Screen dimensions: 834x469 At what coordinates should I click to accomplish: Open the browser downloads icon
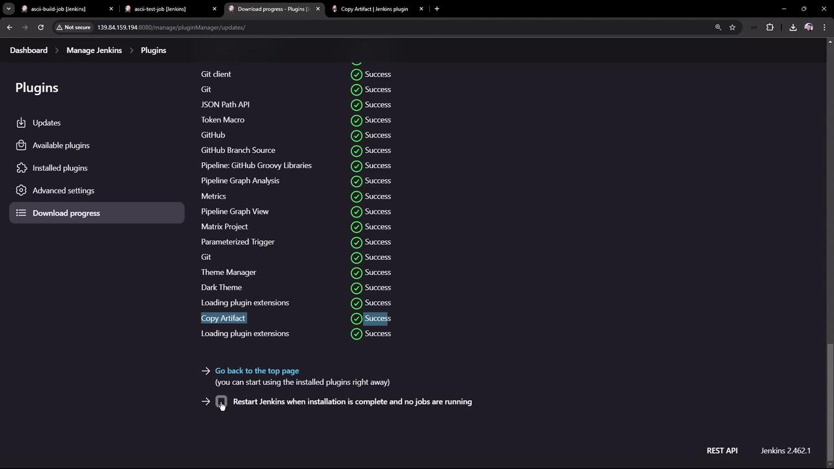(x=793, y=27)
